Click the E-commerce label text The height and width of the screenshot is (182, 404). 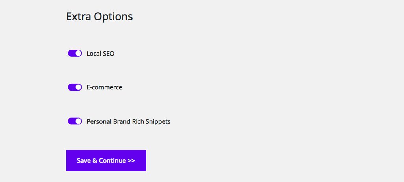104,87
